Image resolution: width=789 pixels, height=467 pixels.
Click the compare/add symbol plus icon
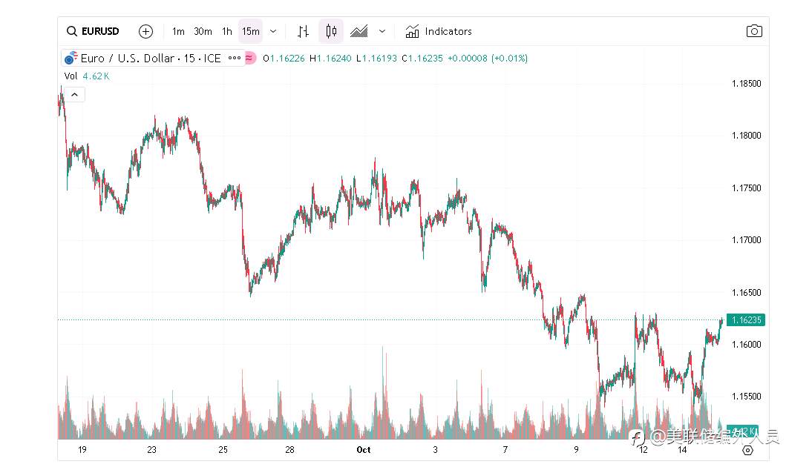(x=145, y=31)
